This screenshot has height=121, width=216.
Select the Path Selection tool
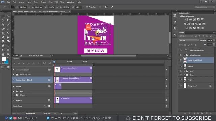[x=3, y=50]
